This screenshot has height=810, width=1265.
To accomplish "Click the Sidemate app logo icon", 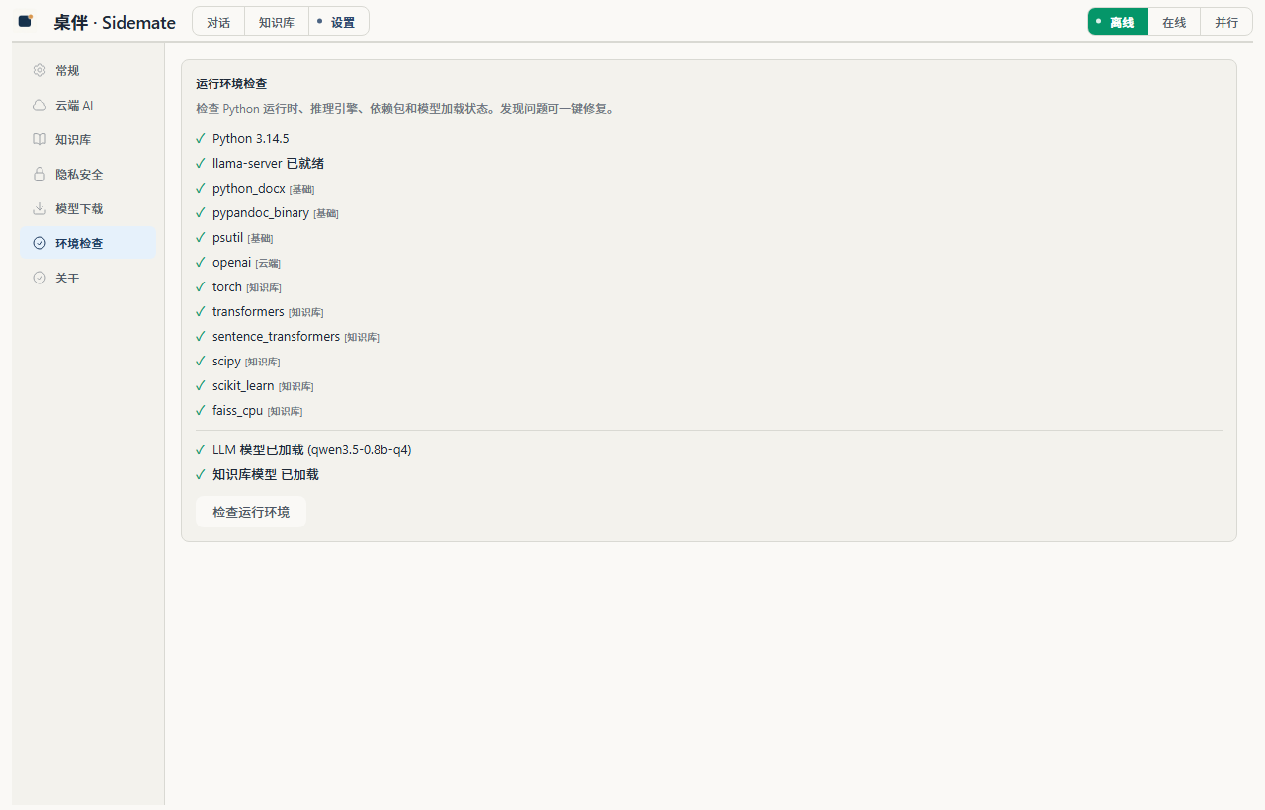I will 26,21.
